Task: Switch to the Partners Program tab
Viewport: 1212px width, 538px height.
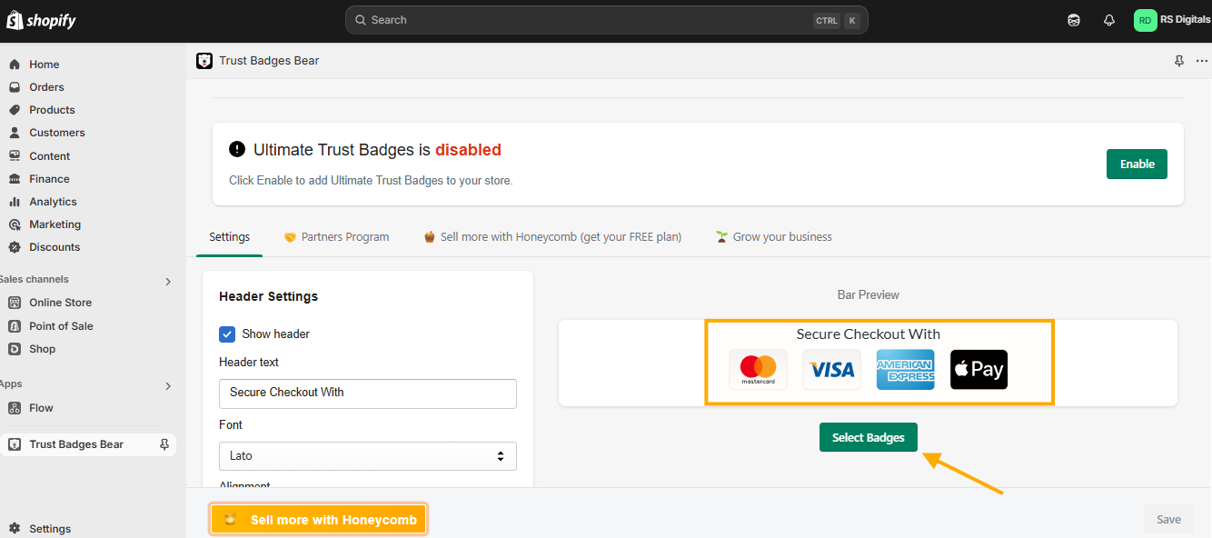Action: [336, 237]
